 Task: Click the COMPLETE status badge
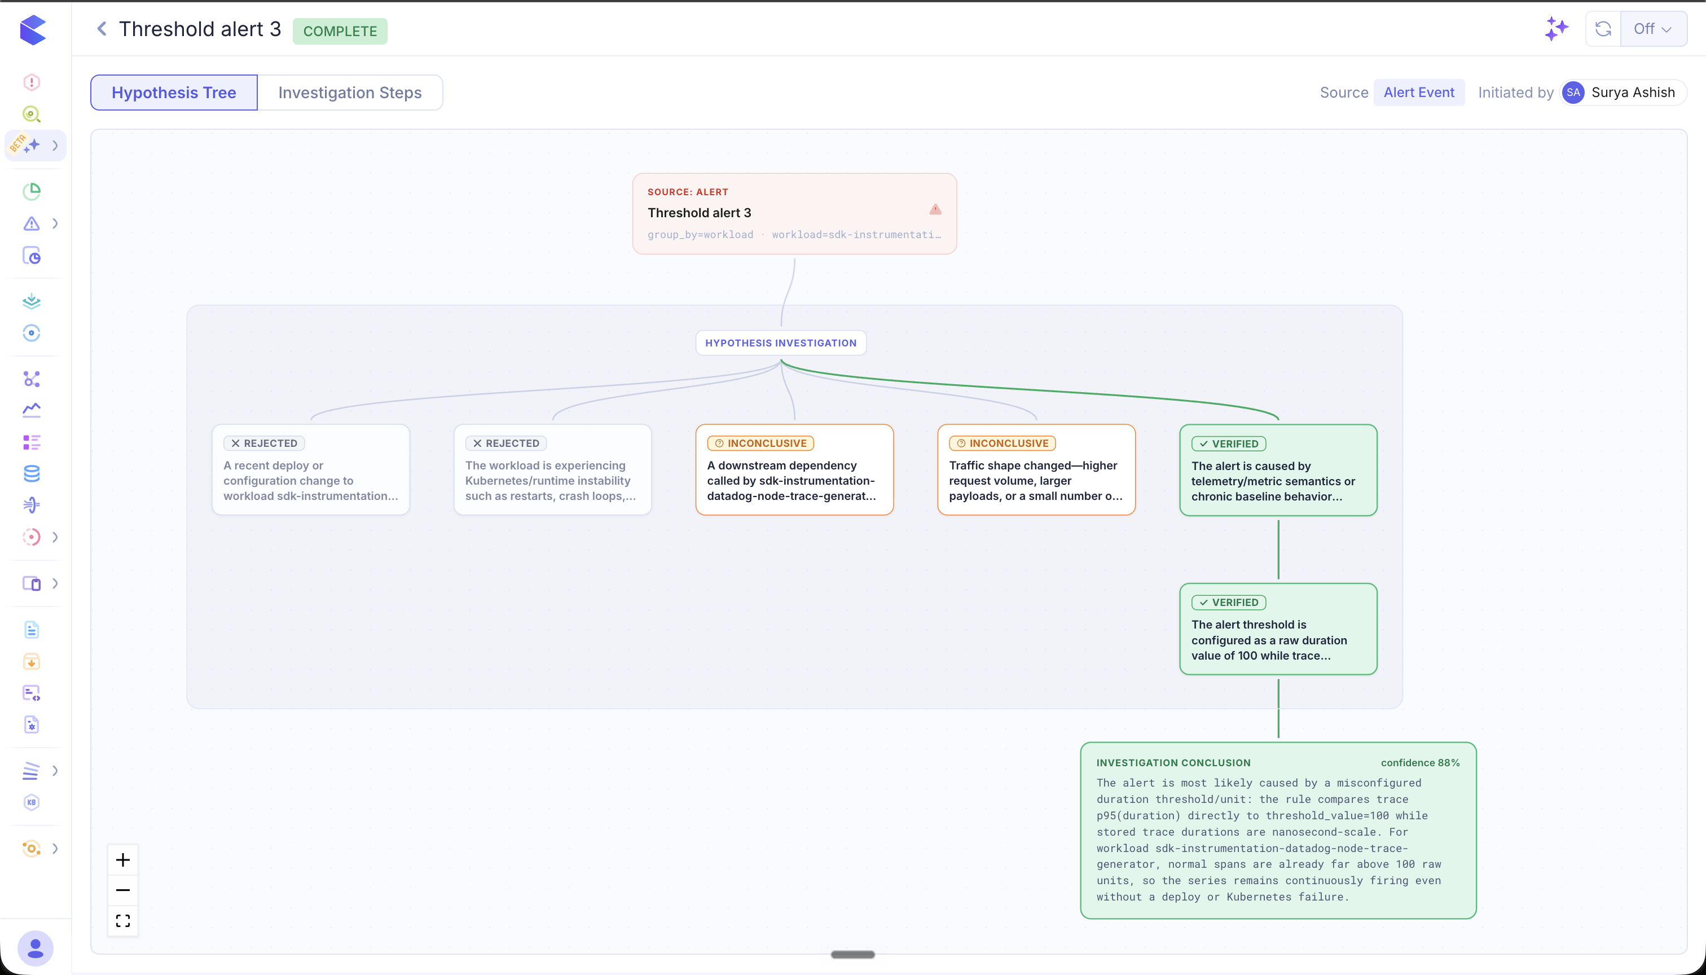[x=340, y=31]
